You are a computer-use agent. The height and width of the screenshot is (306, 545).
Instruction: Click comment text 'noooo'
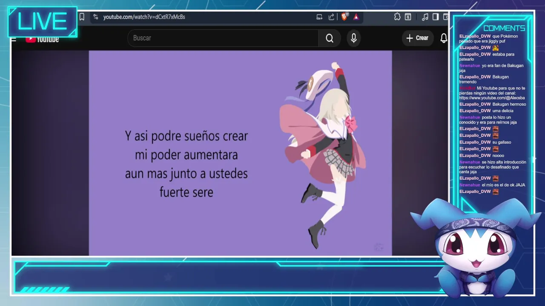point(498,156)
